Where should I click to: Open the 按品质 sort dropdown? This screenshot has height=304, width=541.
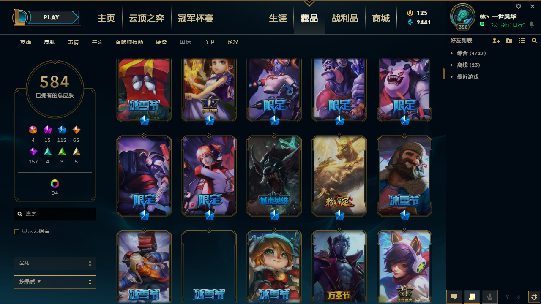[x=55, y=282]
